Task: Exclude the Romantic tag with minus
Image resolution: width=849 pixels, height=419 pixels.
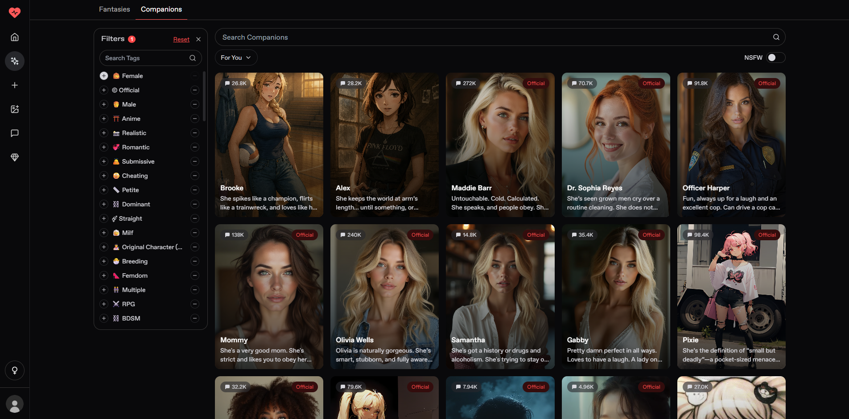Action: [x=195, y=147]
